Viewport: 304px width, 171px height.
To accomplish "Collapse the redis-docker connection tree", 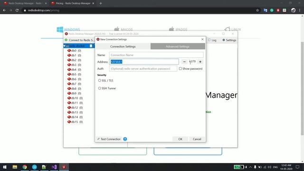I will click(65, 46).
